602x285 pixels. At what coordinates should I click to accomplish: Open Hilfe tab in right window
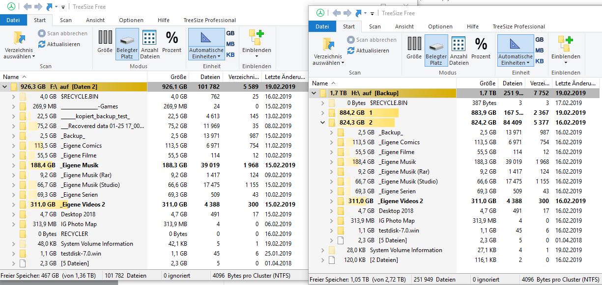[473, 26]
